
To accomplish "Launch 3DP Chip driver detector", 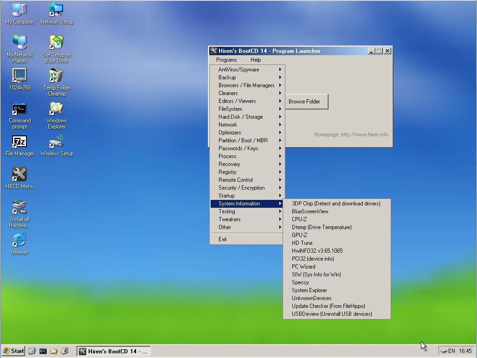I will [x=337, y=204].
